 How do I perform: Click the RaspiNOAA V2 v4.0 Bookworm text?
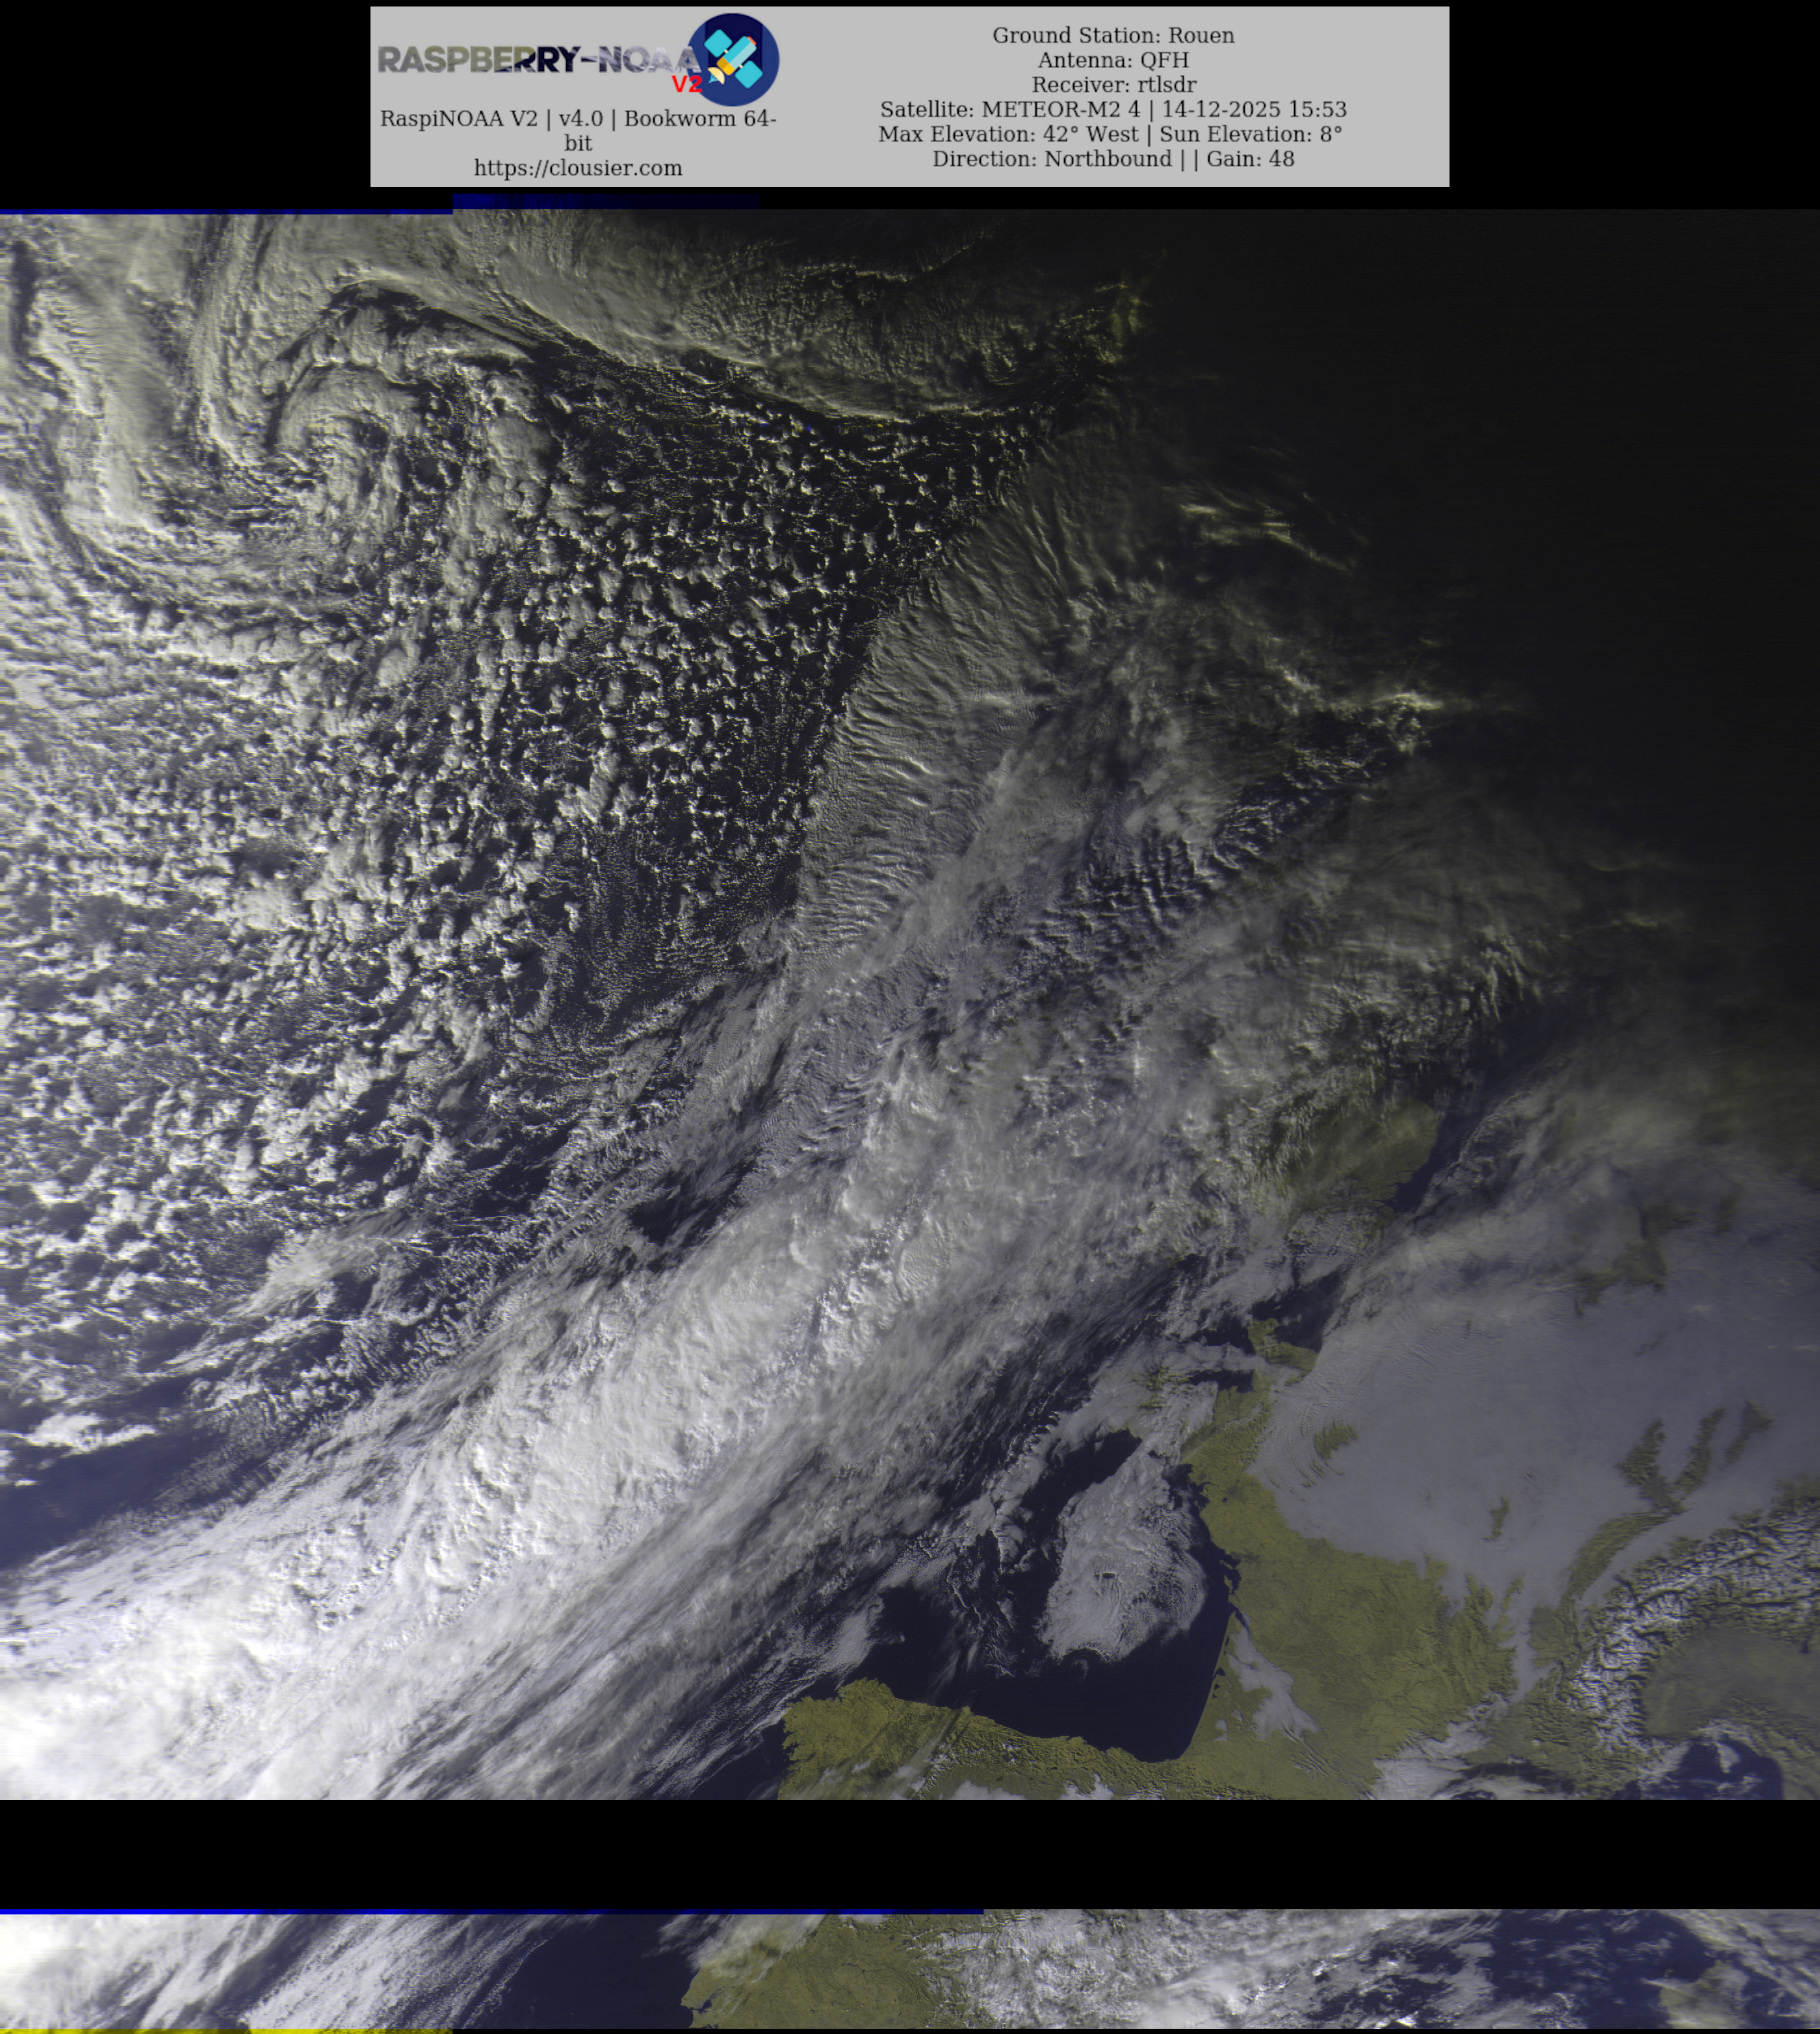578,119
